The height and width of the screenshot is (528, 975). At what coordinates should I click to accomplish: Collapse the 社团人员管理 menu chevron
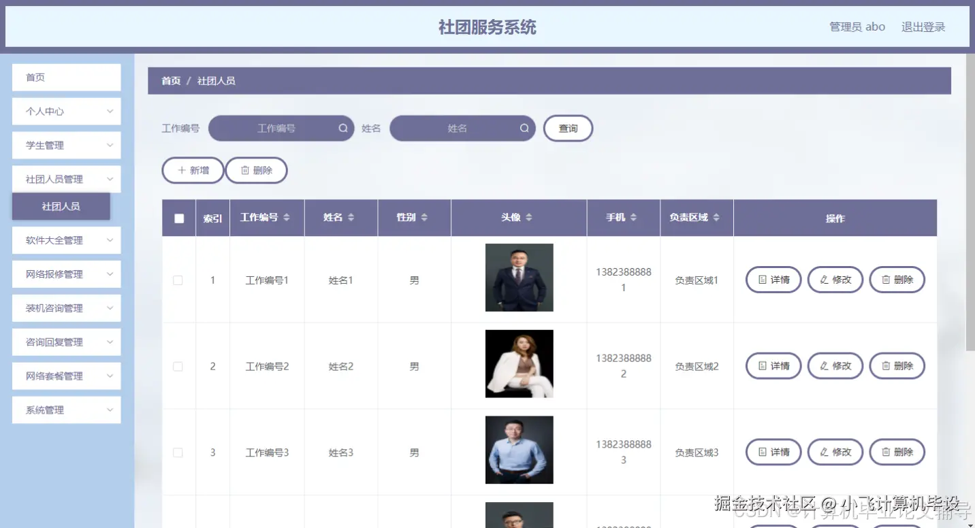click(110, 179)
